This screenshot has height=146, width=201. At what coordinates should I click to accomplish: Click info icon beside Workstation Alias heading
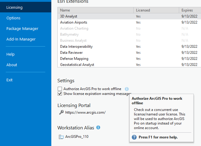98,127
